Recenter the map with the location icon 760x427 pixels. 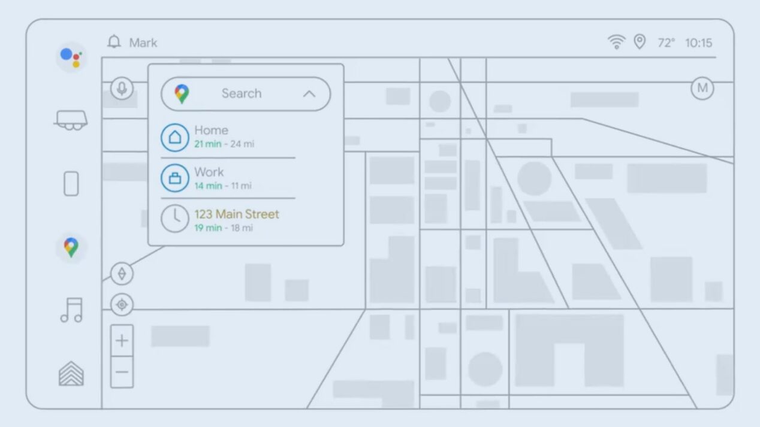pyautogui.click(x=122, y=305)
